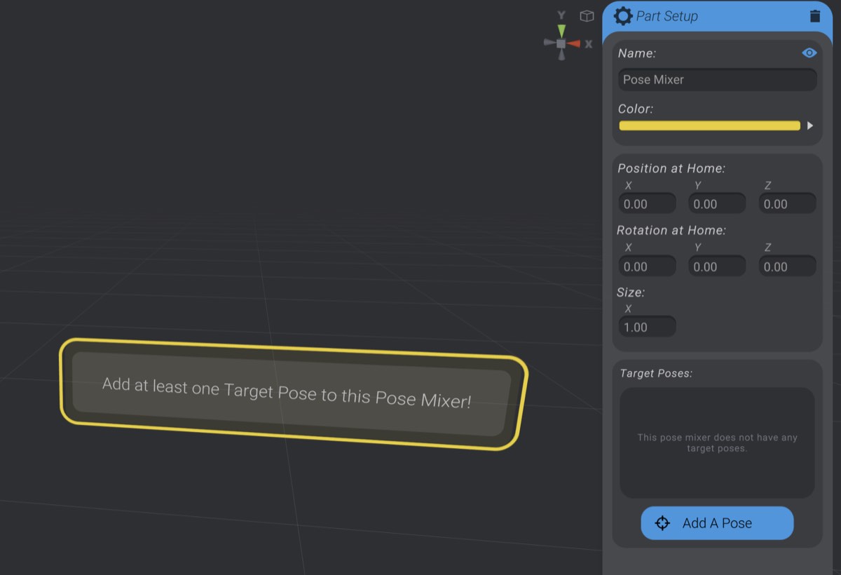Image resolution: width=841 pixels, height=575 pixels.
Task: Expand the Color options using the right arrow
Action: pos(810,126)
